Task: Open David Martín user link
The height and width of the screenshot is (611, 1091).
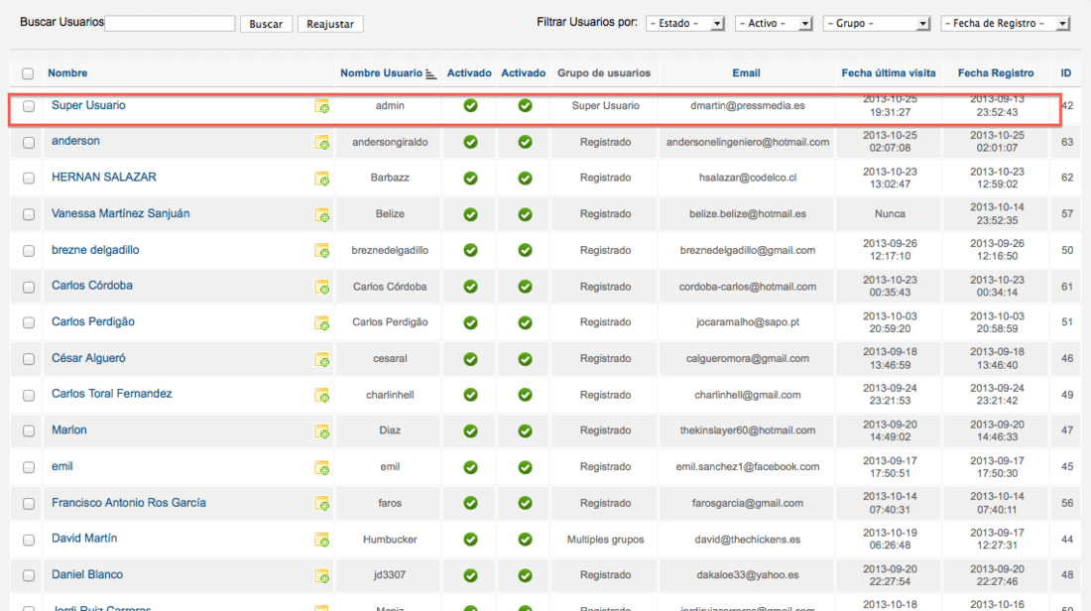Action: (x=84, y=538)
